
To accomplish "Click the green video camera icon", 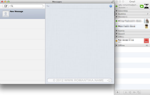I will (x=142, y=6).
